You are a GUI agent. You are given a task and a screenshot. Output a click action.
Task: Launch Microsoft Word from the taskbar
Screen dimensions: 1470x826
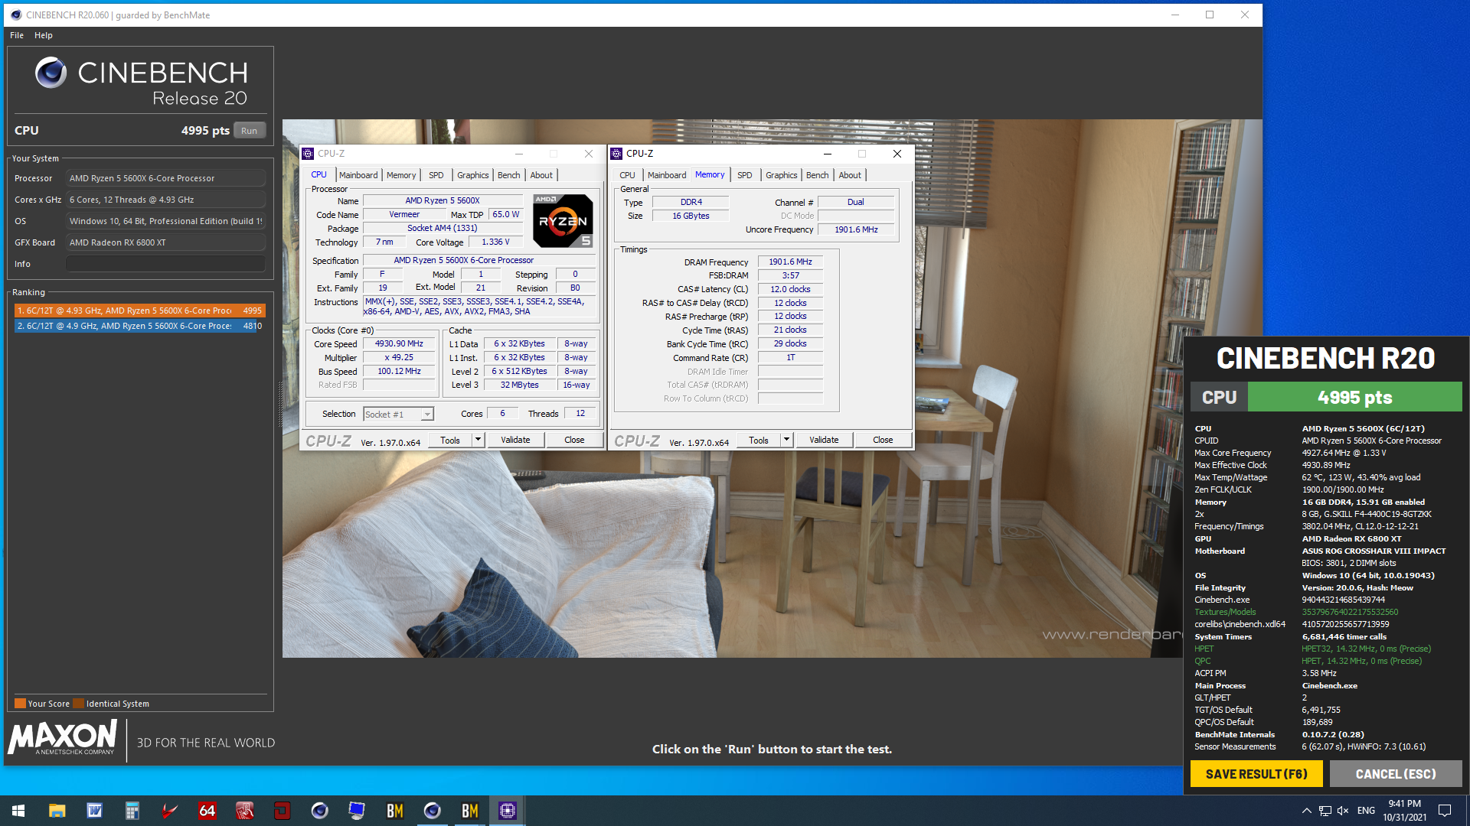[x=94, y=811]
